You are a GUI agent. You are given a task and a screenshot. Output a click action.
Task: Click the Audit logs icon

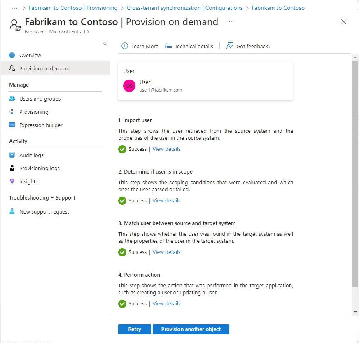tap(12, 155)
